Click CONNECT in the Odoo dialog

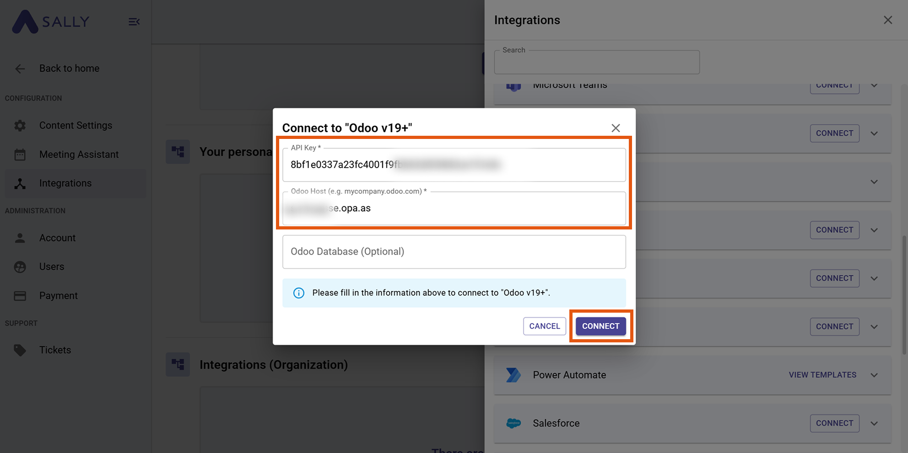pos(600,326)
